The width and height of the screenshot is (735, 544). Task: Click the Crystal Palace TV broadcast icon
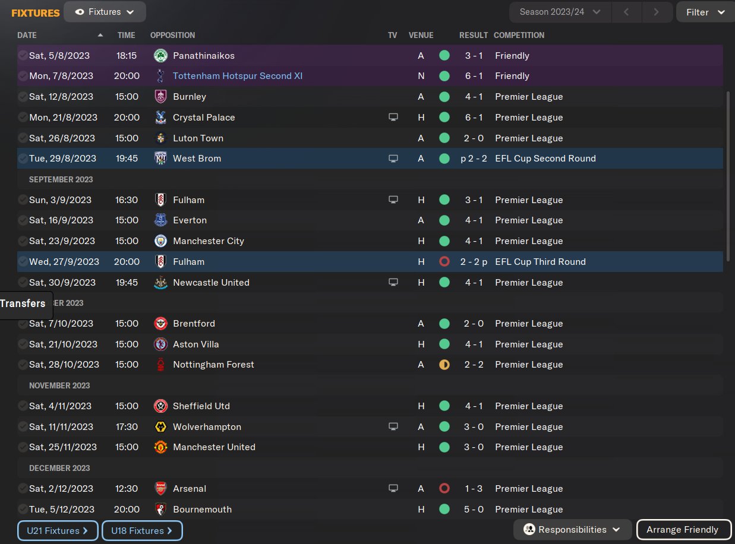click(393, 118)
